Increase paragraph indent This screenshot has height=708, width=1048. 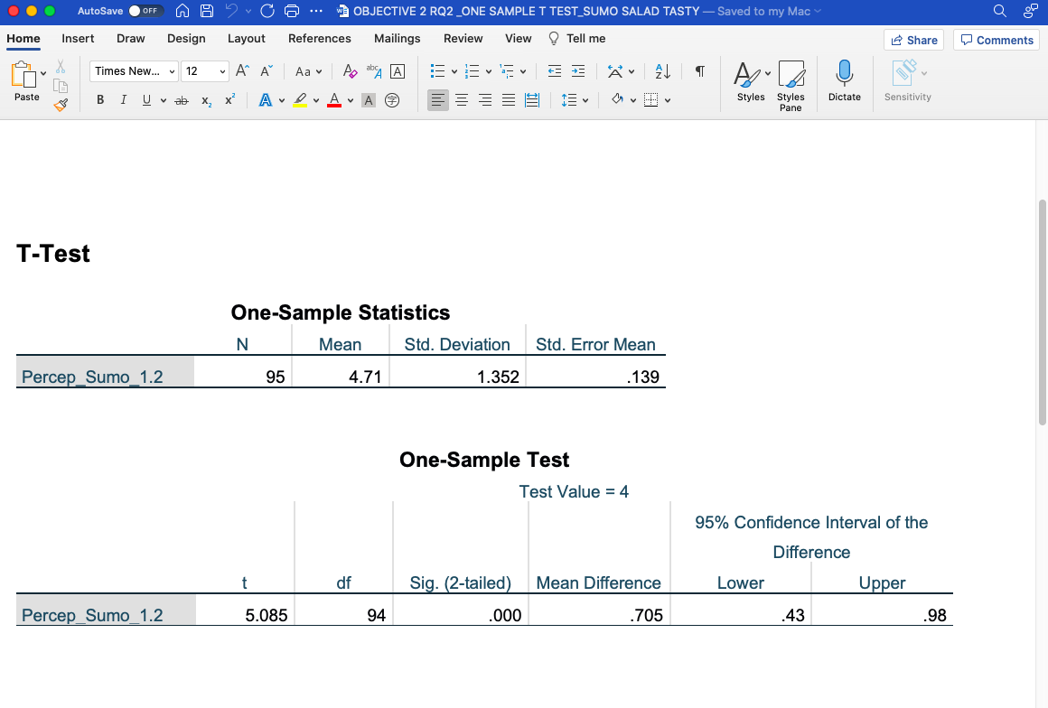(578, 70)
